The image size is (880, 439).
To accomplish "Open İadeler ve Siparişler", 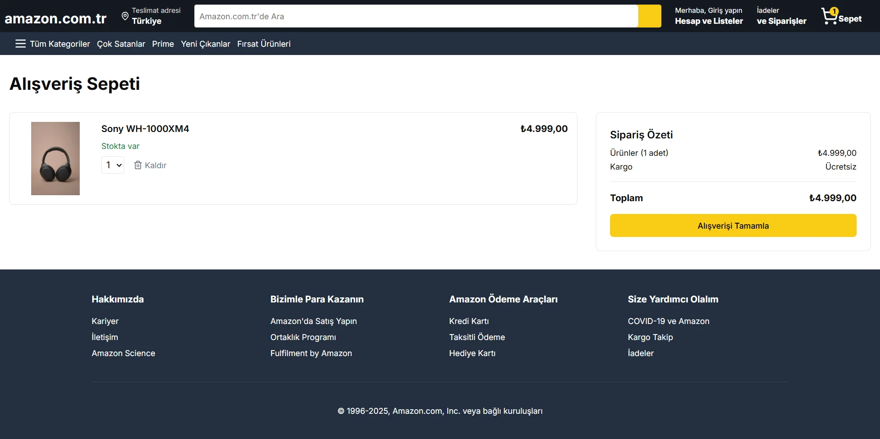I will click(x=781, y=16).
